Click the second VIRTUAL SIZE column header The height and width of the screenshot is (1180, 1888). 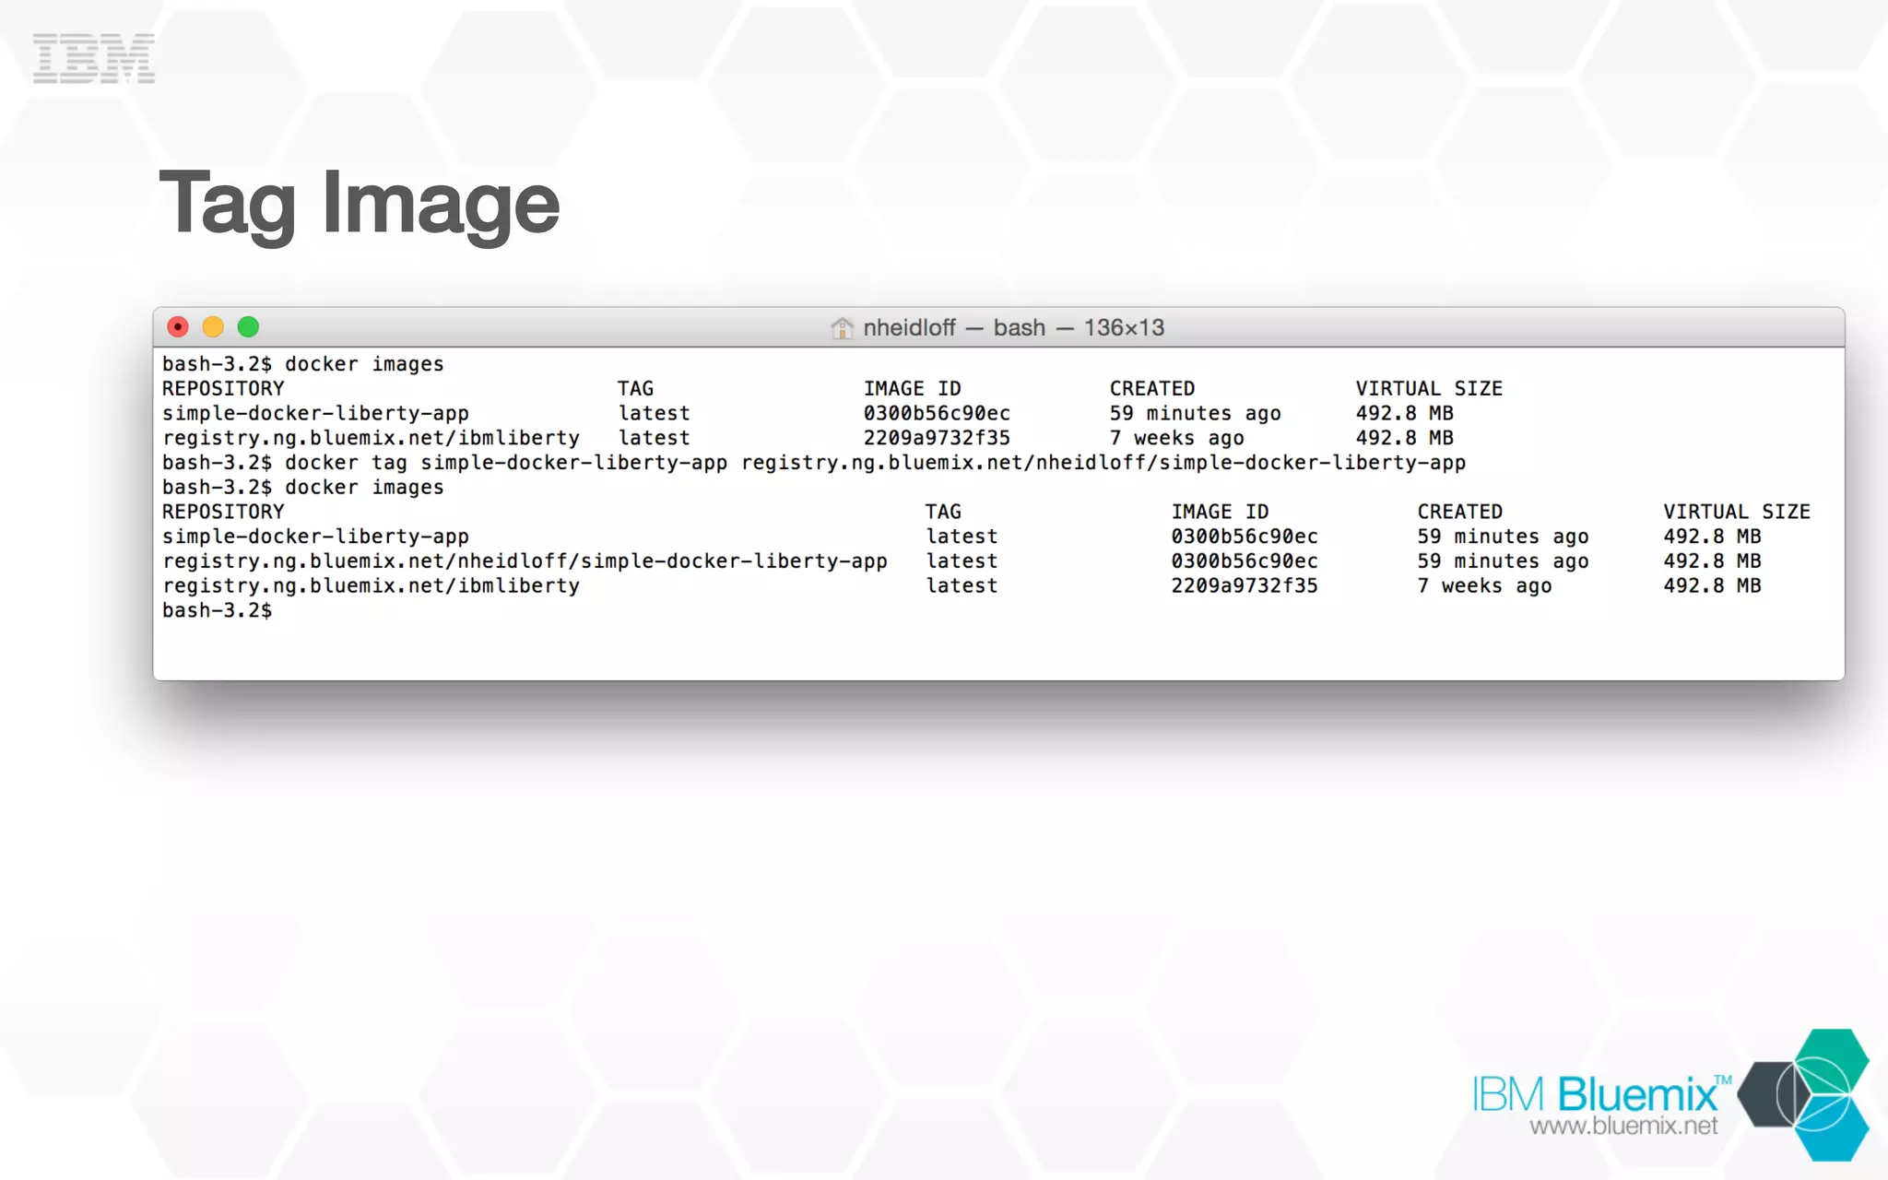pyautogui.click(x=1736, y=512)
